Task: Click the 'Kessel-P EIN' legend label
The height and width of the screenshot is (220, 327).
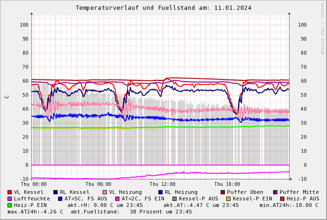Action: tap(253, 199)
